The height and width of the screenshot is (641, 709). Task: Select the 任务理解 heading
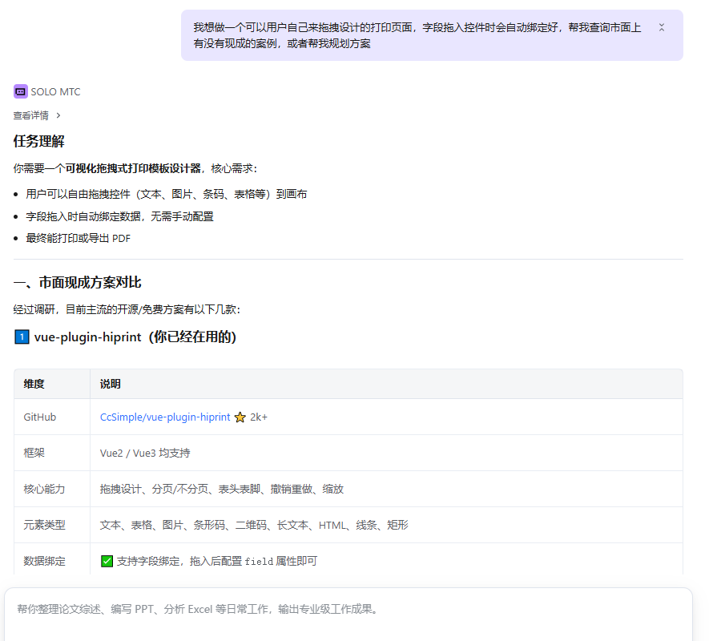point(39,141)
